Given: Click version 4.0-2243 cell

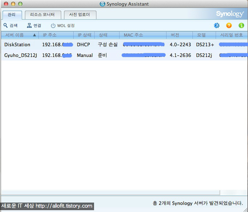Looking at the screenshot, I should [180, 45].
